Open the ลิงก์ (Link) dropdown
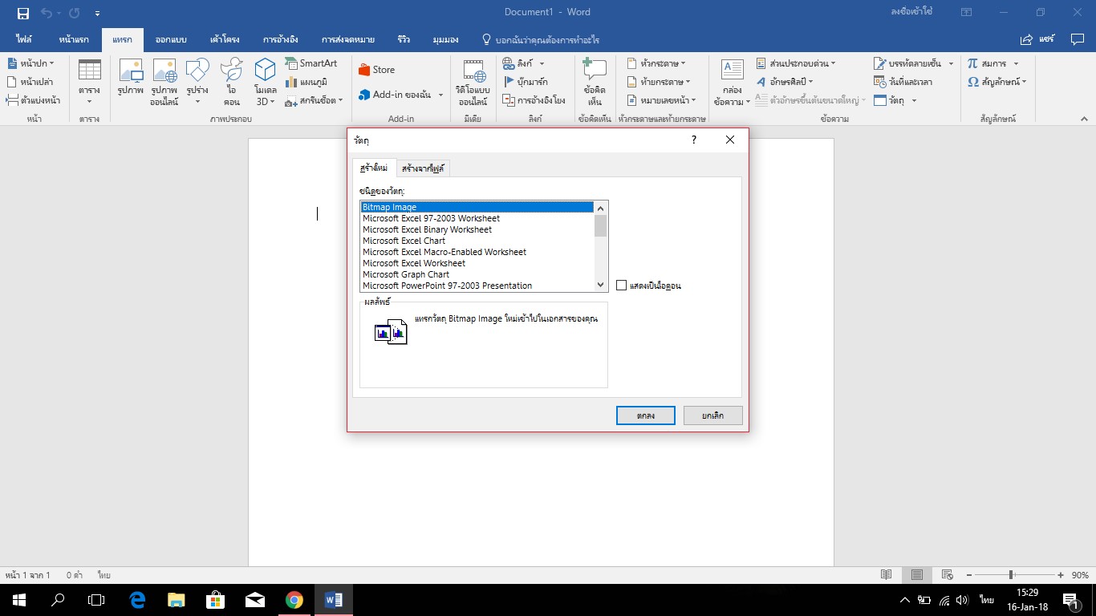 tap(524, 63)
